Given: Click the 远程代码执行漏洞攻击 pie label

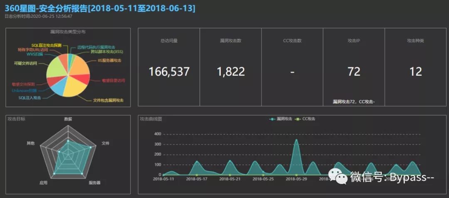Looking at the screenshot, I should point(96,47).
